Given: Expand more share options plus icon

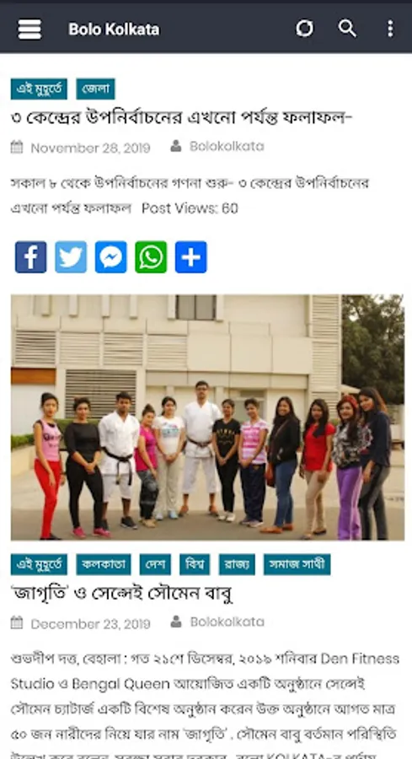Looking at the screenshot, I should [x=191, y=257].
